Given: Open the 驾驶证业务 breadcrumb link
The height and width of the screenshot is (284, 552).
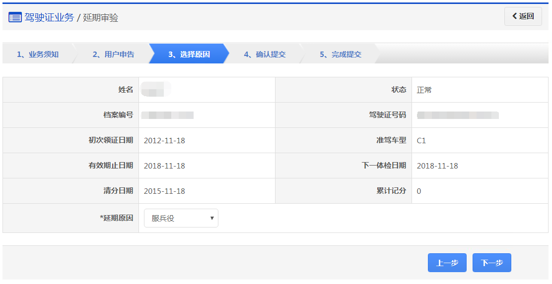Looking at the screenshot, I should pos(49,17).
